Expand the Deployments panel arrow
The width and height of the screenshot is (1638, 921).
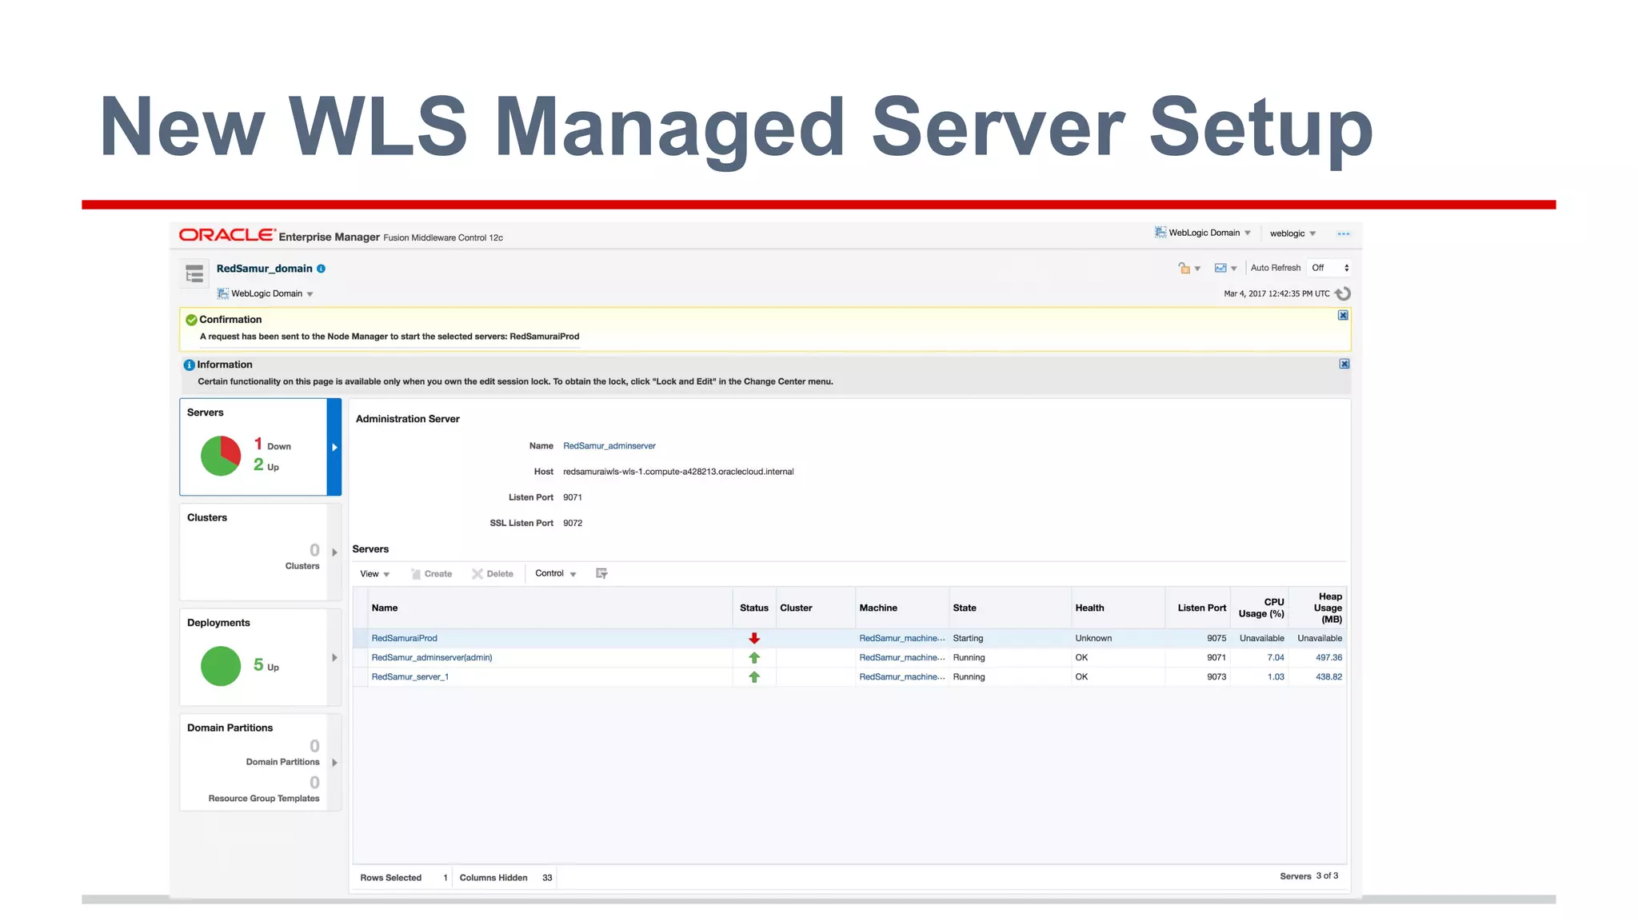334,657
